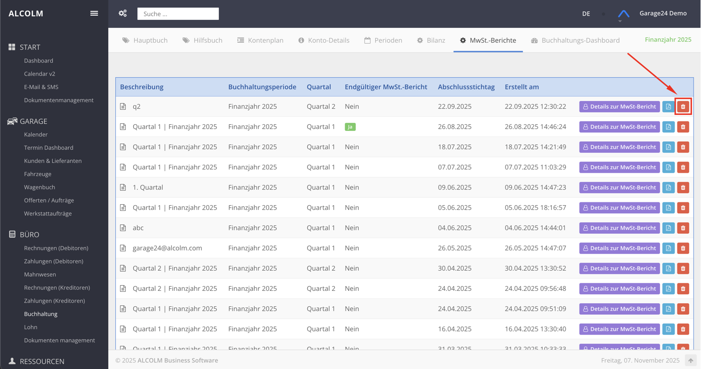
Task: Open Garage24 Demo user menu
Action: (x=662, y=14)
